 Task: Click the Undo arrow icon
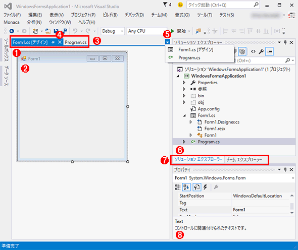coord(75,31)
